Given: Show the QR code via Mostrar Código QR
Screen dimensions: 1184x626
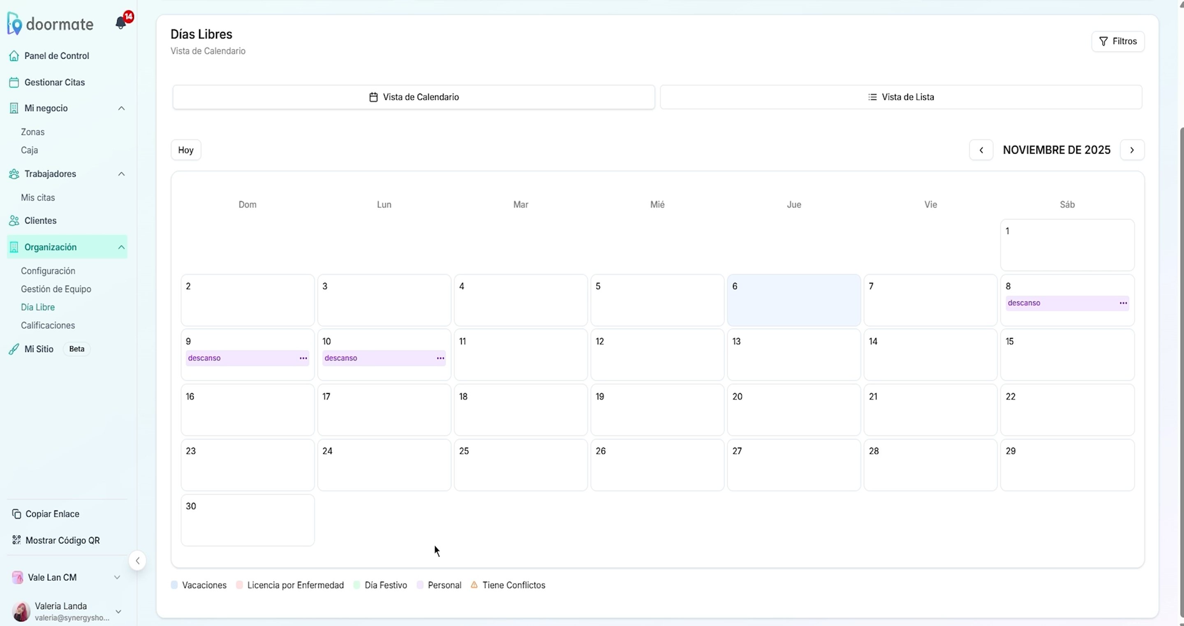Looking at the screenshot, I should coord(62,541).
